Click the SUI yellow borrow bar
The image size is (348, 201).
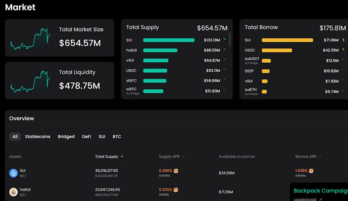click(x=288, y=40)
